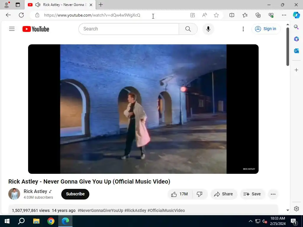This screenshot has height=227, width=303.
Task: Start voice search with microphone icon
Action: (208, 29)
